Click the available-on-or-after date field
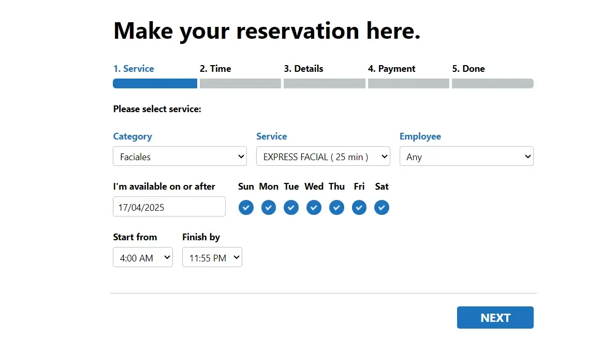This screenshot has height=356, width=616. click(169, 207)
